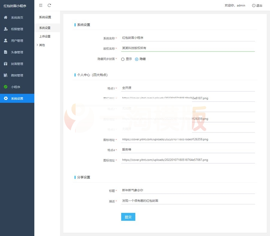This screenshot has width=270, height=236.
Task: Collapse the sidebar with the hamburger icon
Action: (40, 5)
